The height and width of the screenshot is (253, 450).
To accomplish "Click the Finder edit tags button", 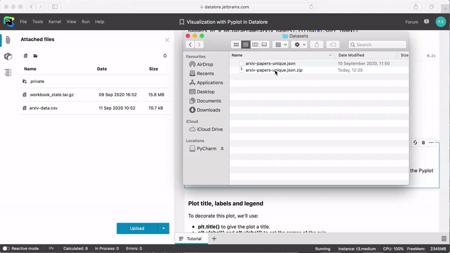I will click(333, 45).
